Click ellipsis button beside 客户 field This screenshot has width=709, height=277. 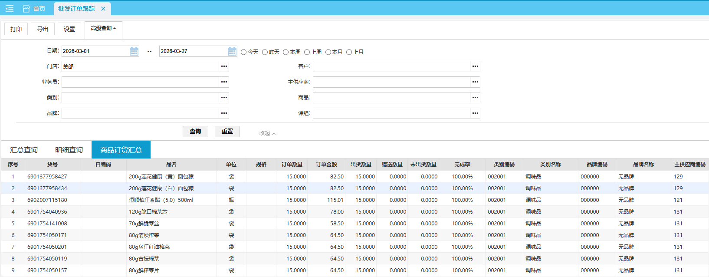[475, 66]
